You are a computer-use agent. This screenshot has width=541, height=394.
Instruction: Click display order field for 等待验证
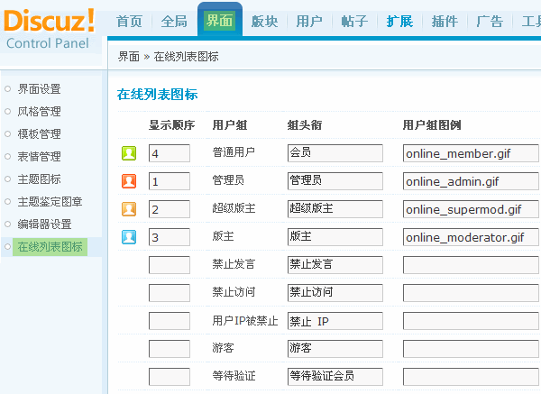point(170,377)
